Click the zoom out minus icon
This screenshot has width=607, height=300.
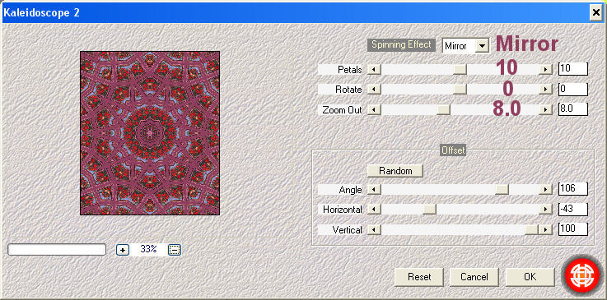tap(175, 250)
